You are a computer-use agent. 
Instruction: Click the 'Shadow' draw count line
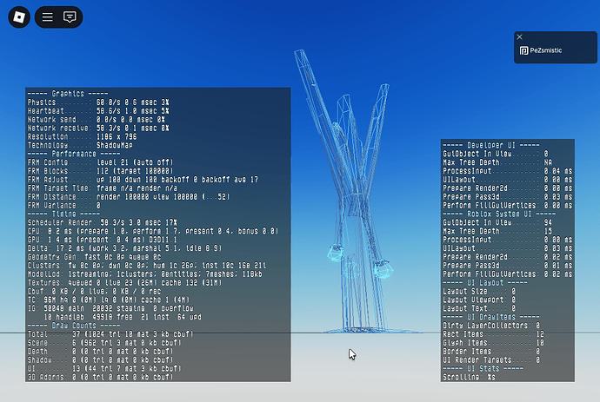(x=100, y=360)
